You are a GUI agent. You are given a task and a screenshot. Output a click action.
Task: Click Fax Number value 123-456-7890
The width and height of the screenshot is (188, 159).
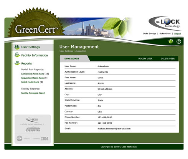(x=105, y=123)
